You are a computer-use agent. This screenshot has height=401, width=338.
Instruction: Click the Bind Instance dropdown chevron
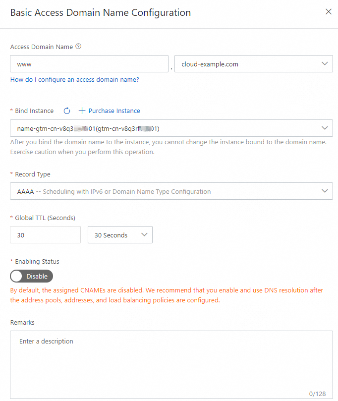pos(325,128)
